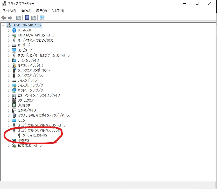
Task: Click the ソフトウェア コンポーネント icon
Action: pos(14,70)
